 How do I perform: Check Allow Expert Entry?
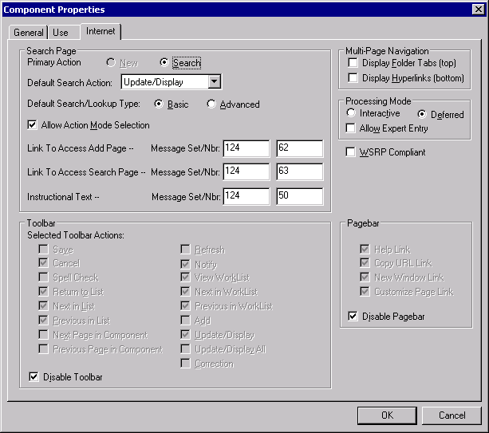[350, 128]
